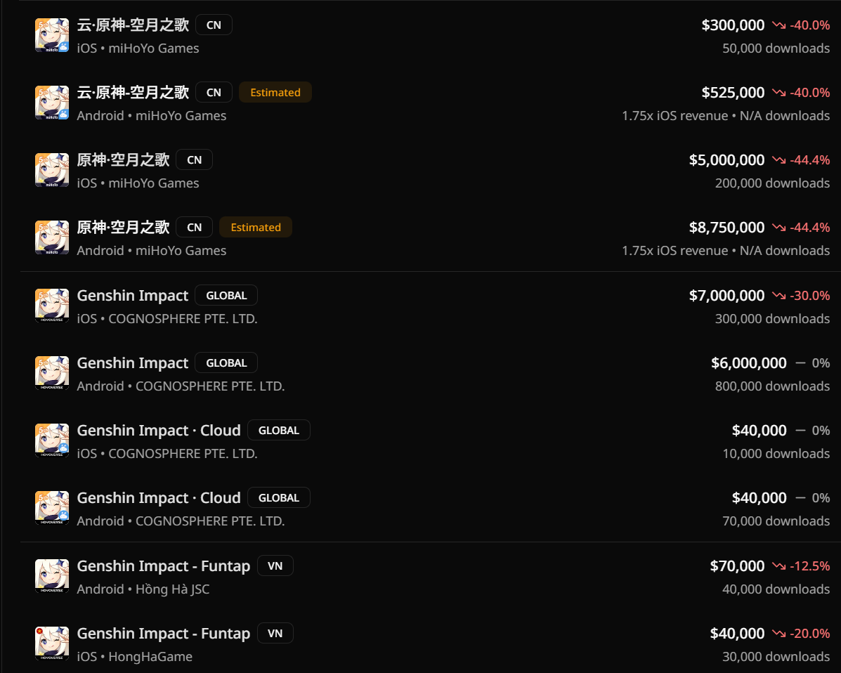This screenshot has height=673, width=841.
Task: Open 云·原神-空月之歌 title in Android row
Action: (133, 93)
